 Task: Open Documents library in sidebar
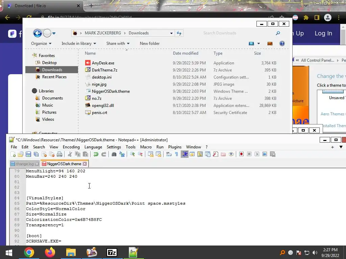pyautogui.click(x=52, y=98)
